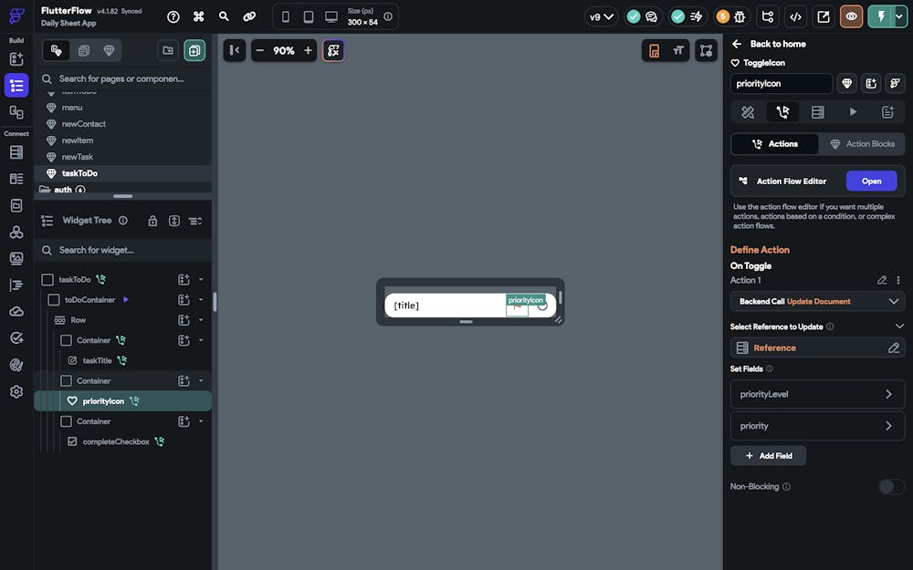Open the Test Mode dropdown arrow
Screen dimensions: 913x570
point(899,16)
